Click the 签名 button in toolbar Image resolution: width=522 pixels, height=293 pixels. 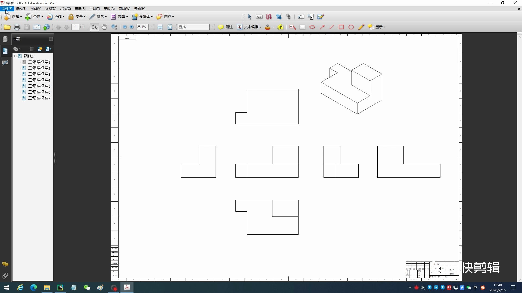pos(99,17)
